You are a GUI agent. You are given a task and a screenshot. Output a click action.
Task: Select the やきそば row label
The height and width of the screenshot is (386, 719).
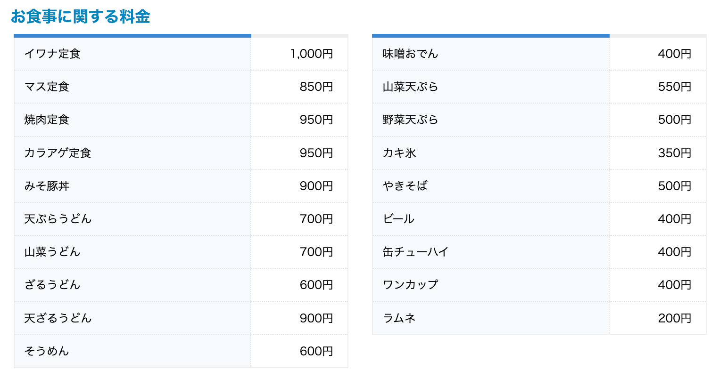(x=405, y=186)
